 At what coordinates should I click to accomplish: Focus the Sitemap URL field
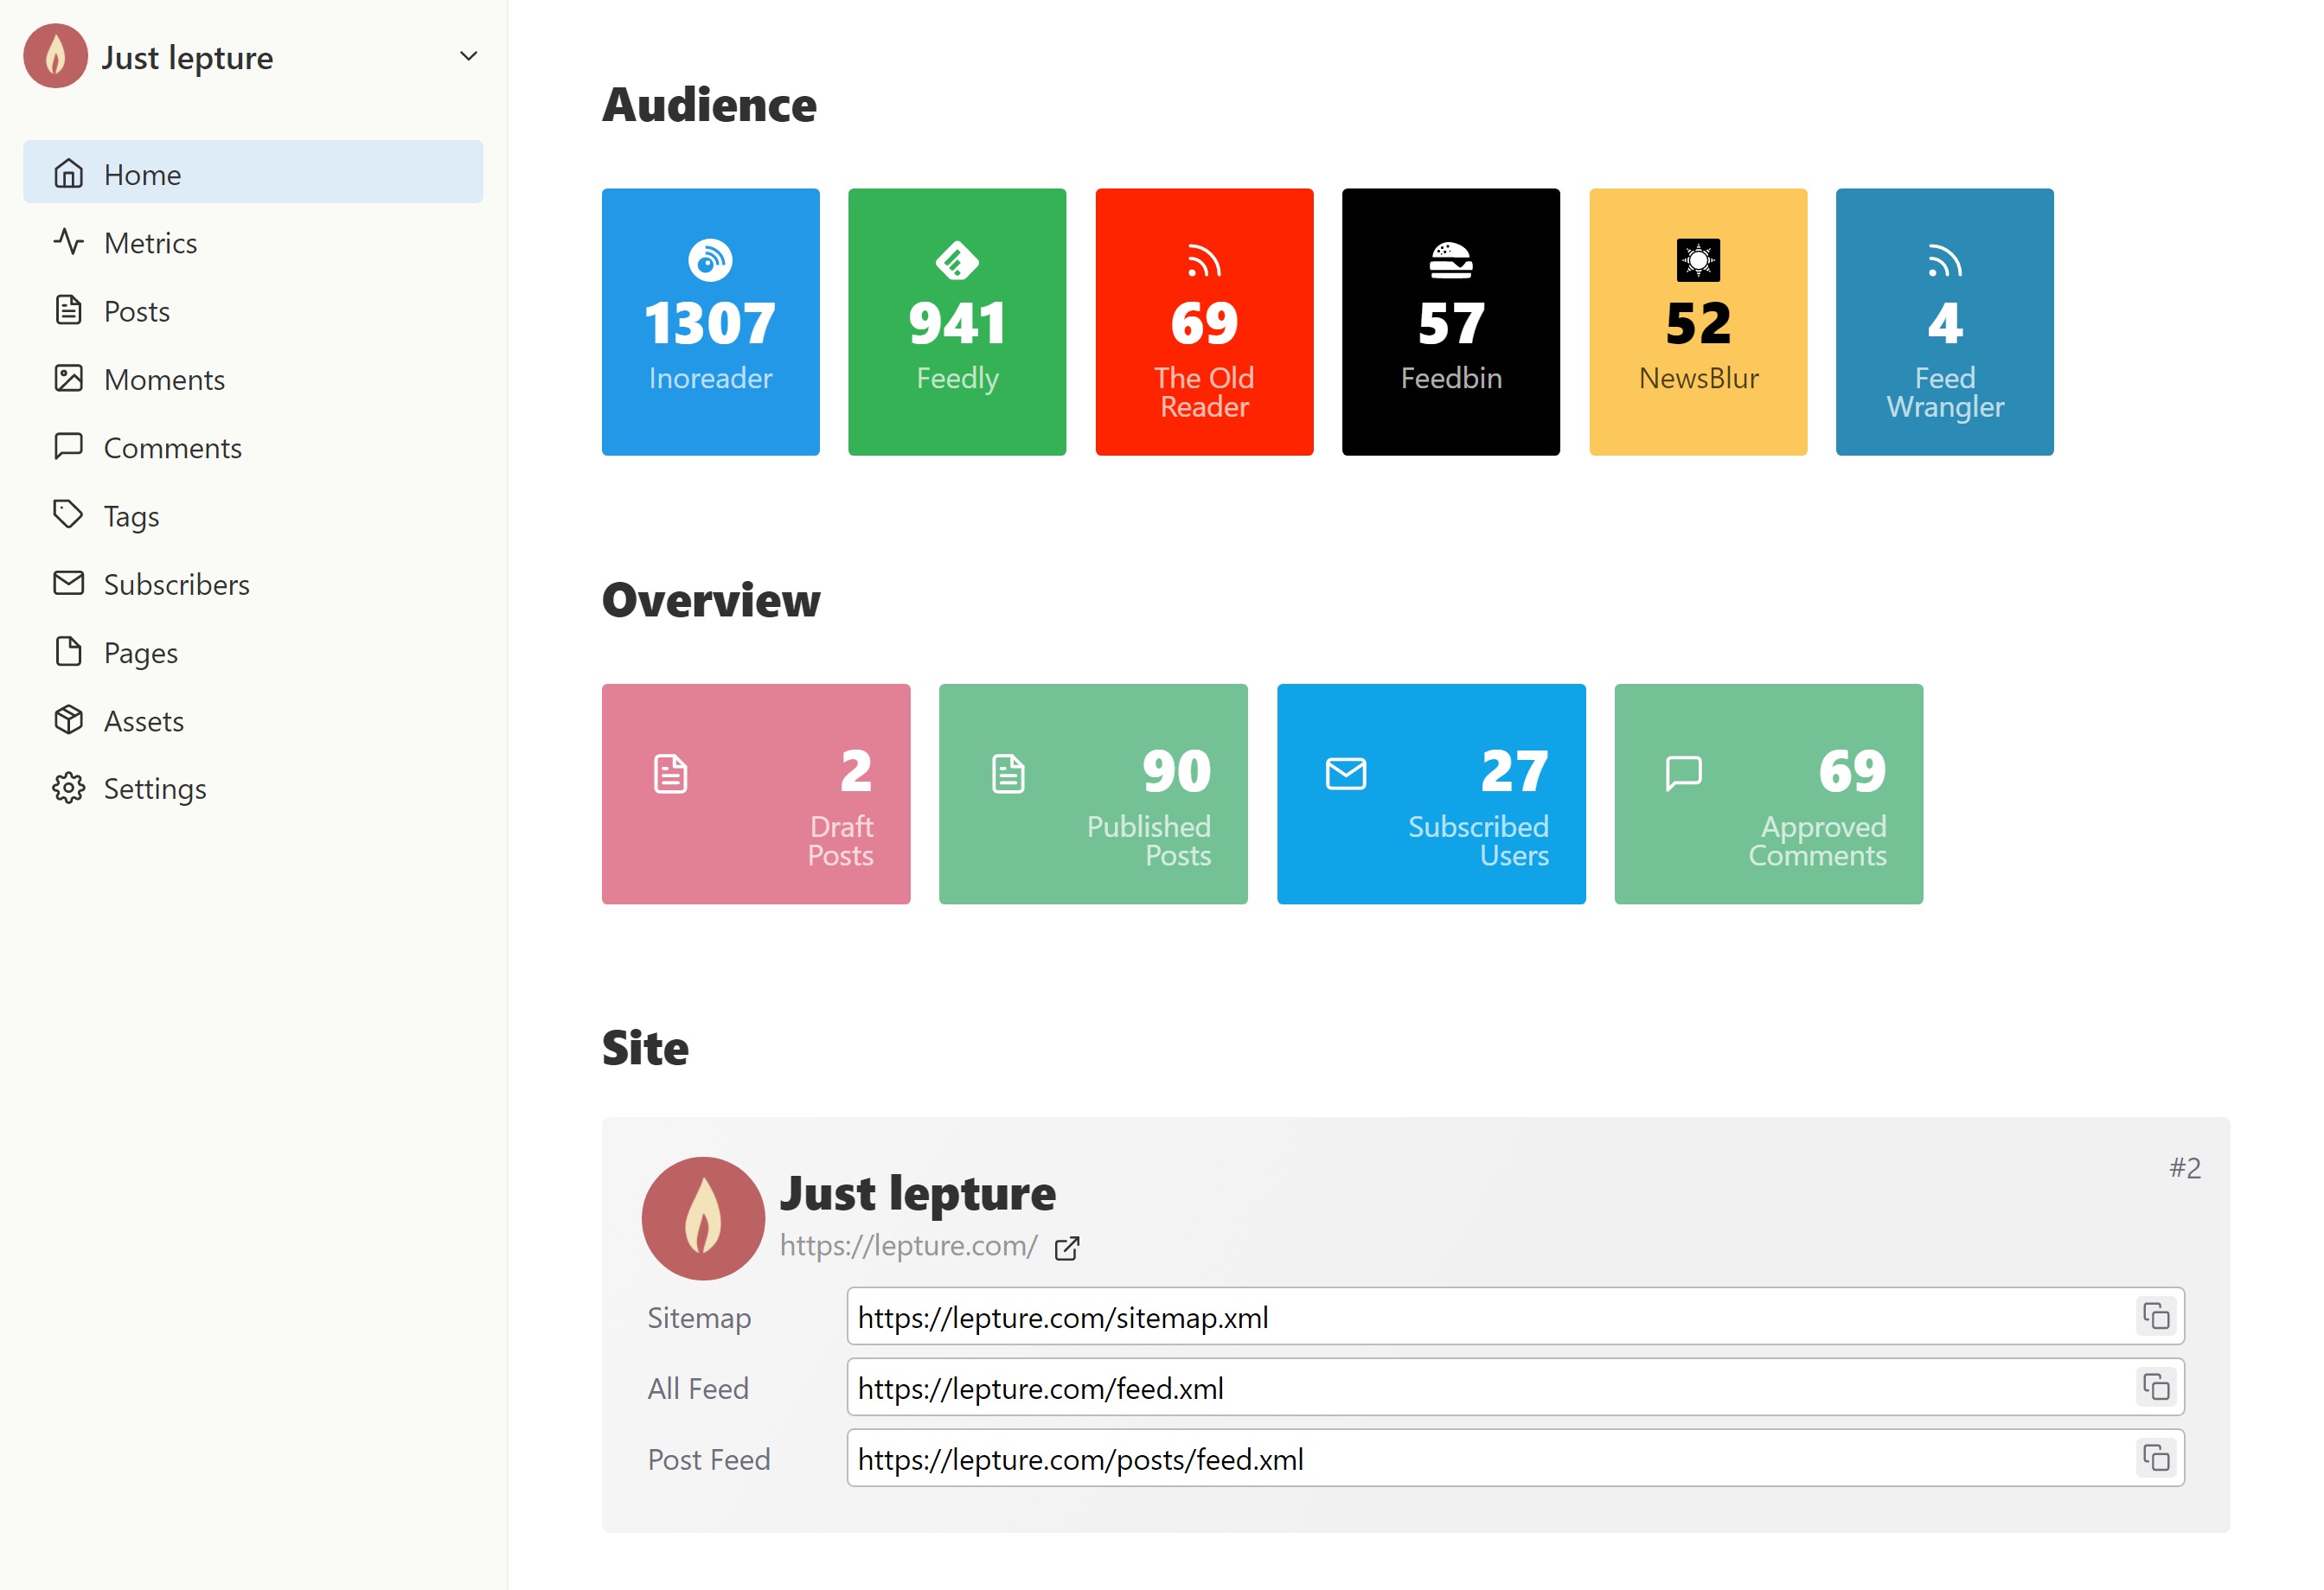coord(1515,1316)
